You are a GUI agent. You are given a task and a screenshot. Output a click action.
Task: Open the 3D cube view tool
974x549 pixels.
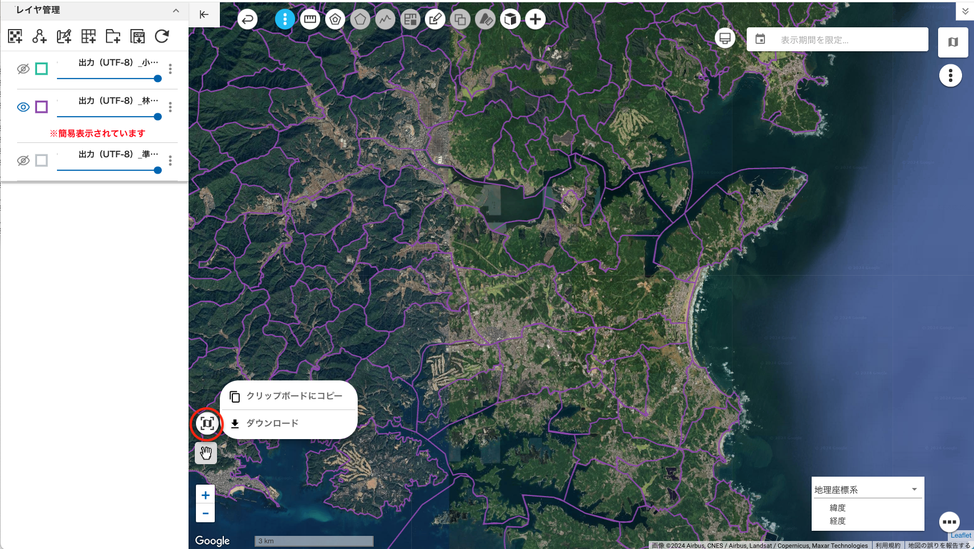510,19
